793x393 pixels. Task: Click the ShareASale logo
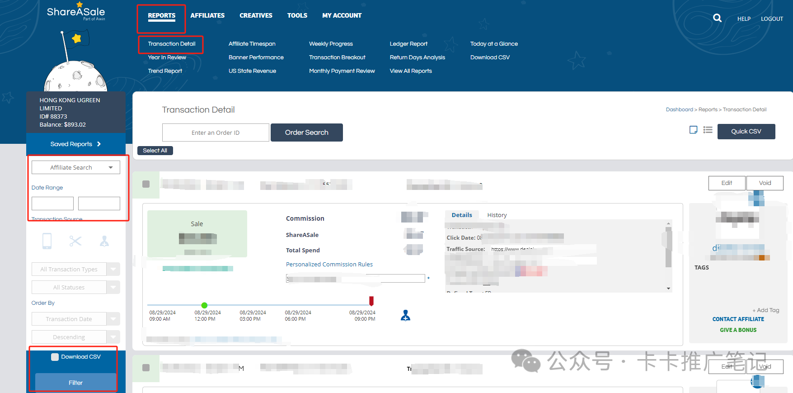tap(76, 12)
